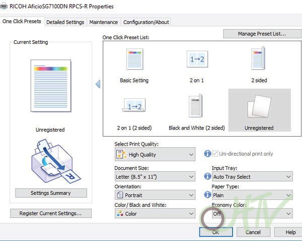
Task: Open the Orientation dropdown
Action: point(155,195)
